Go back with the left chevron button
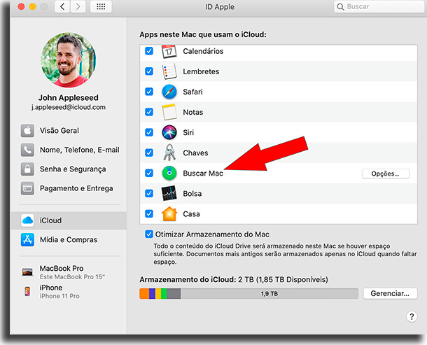The image size is (427, 345). [62, 6]
